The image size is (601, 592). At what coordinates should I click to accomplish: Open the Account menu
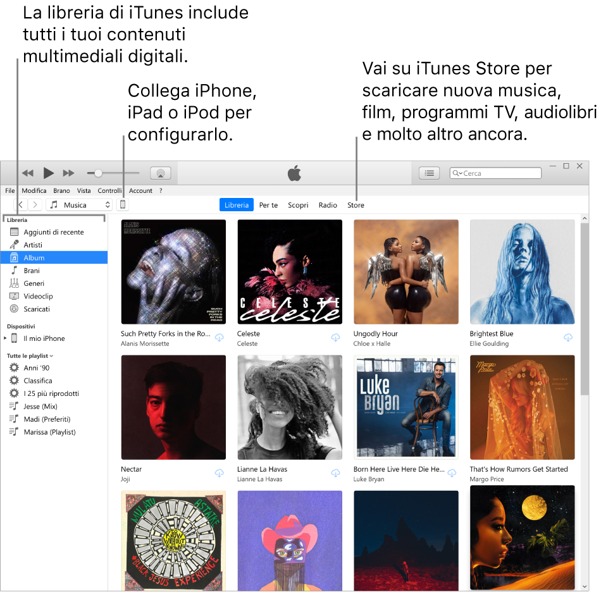tap(140, 191)
